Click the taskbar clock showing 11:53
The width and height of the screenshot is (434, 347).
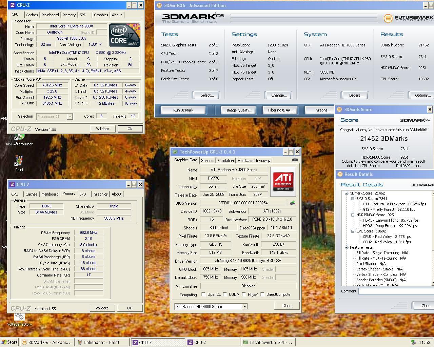point(425,343)
